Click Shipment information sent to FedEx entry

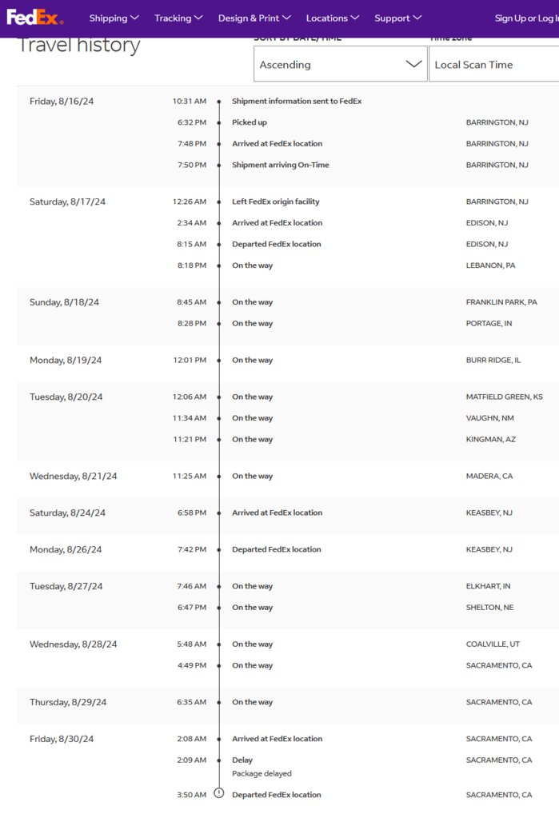point(297,102)
